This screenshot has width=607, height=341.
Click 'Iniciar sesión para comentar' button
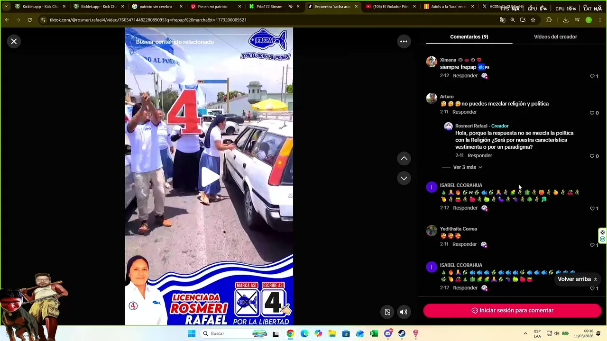(x=512, y=310)
